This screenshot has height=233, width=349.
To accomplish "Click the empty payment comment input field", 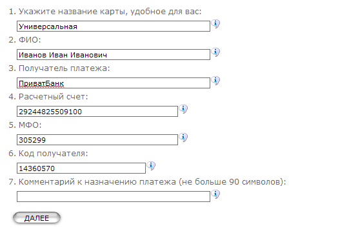I will point(114,197).
